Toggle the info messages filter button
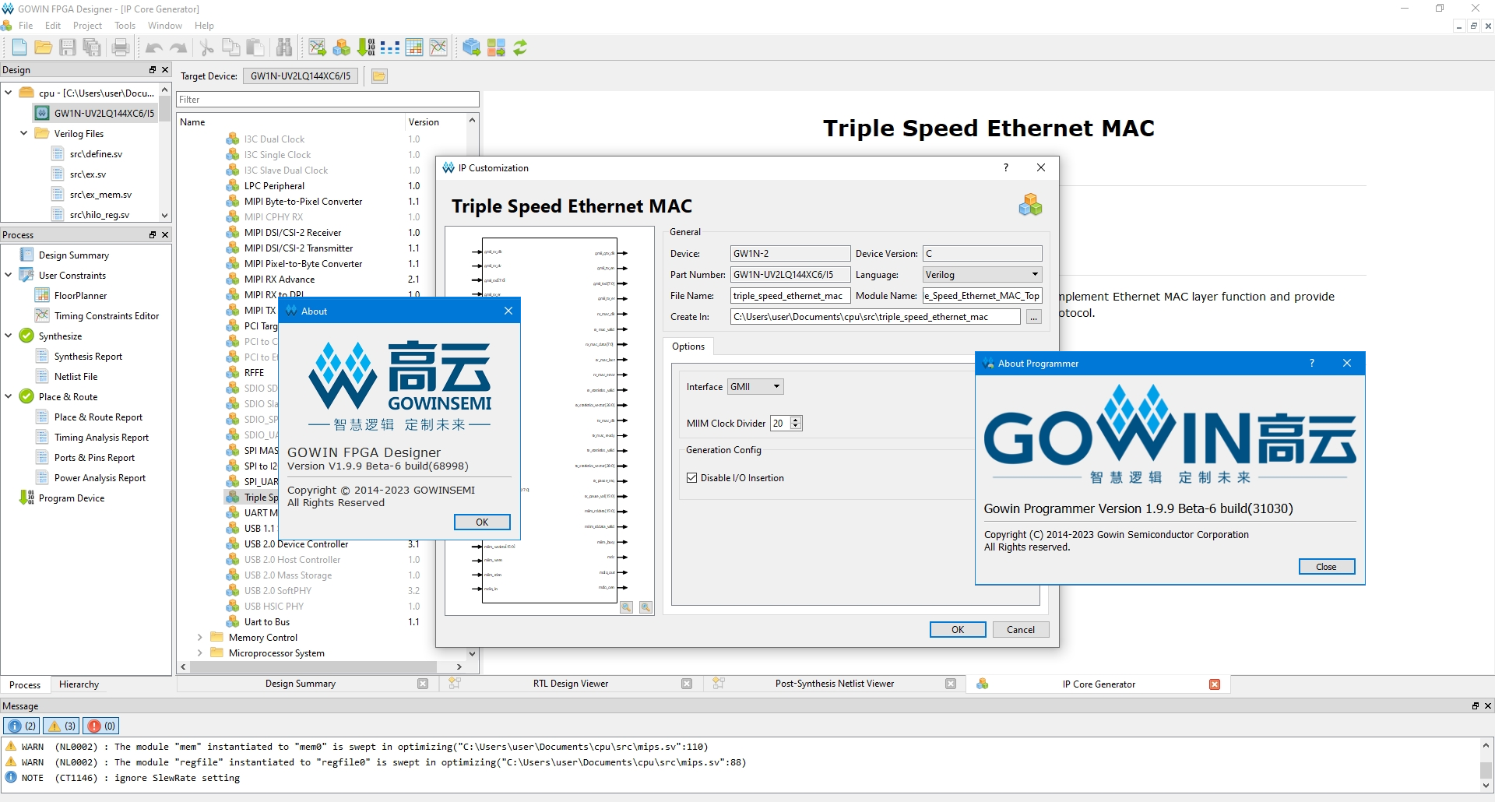This screenshot has height=802, width=1495. [22, 726]
